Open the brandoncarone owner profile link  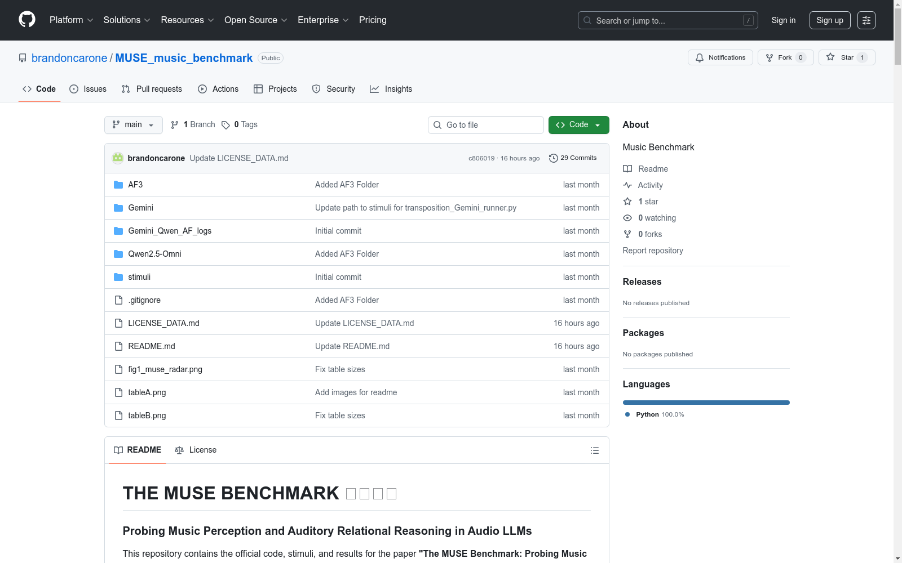(69, 58)
